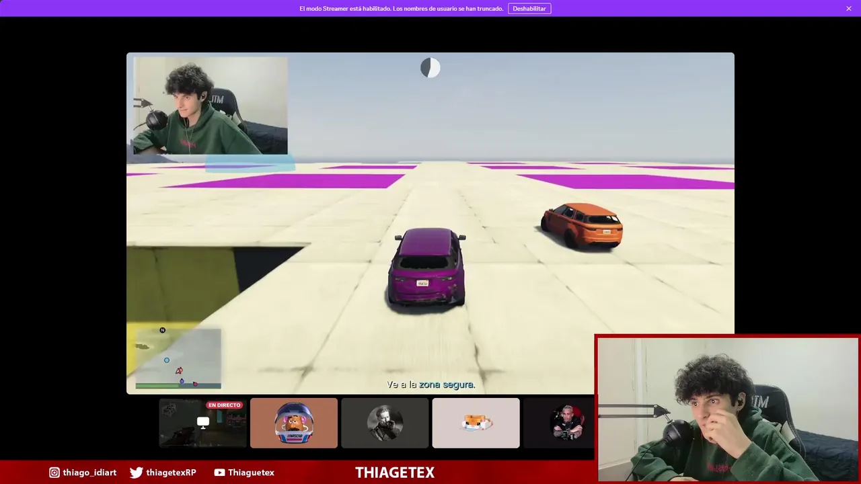
Task: Select the tattooed man participant tile
Action: [x=559, y=423]
